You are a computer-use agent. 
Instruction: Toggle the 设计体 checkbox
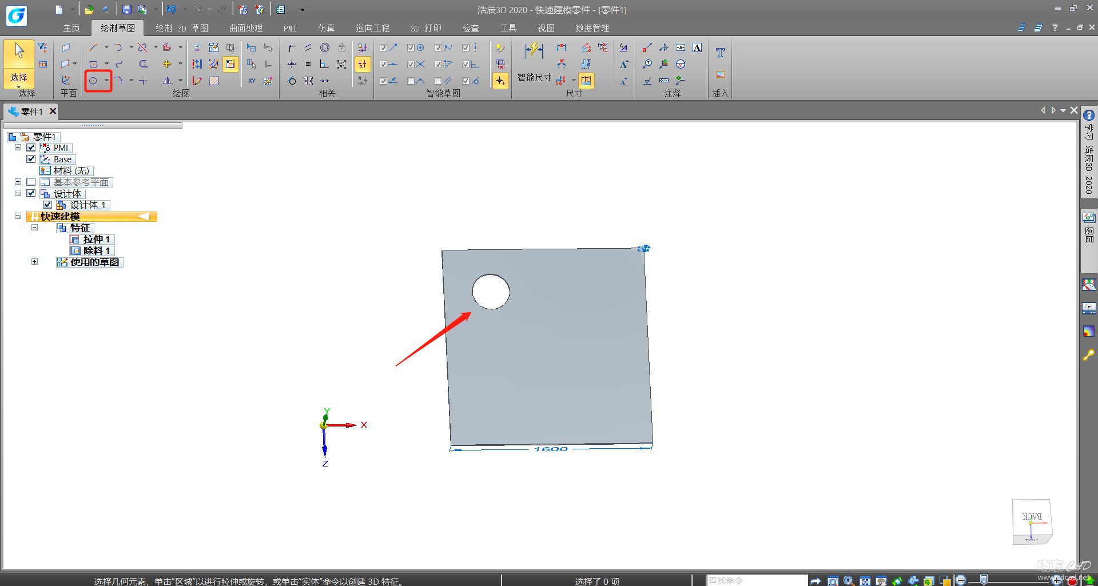coord(31,193)
